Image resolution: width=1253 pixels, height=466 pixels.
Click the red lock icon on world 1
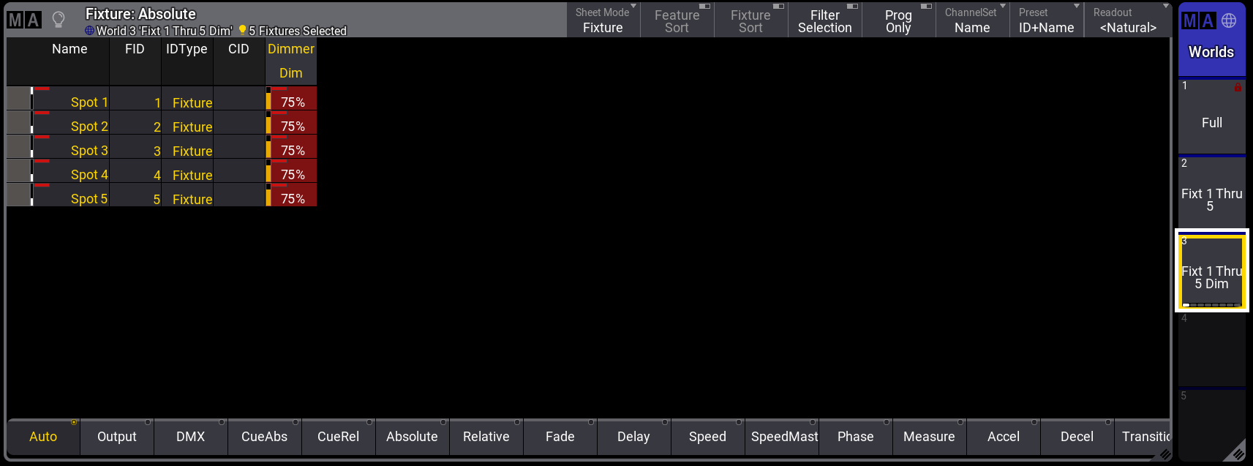[x=1238, y=87]
